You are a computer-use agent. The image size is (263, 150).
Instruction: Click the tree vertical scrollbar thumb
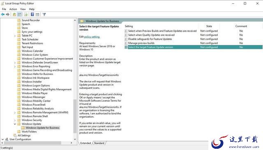[x=75, y=116]
